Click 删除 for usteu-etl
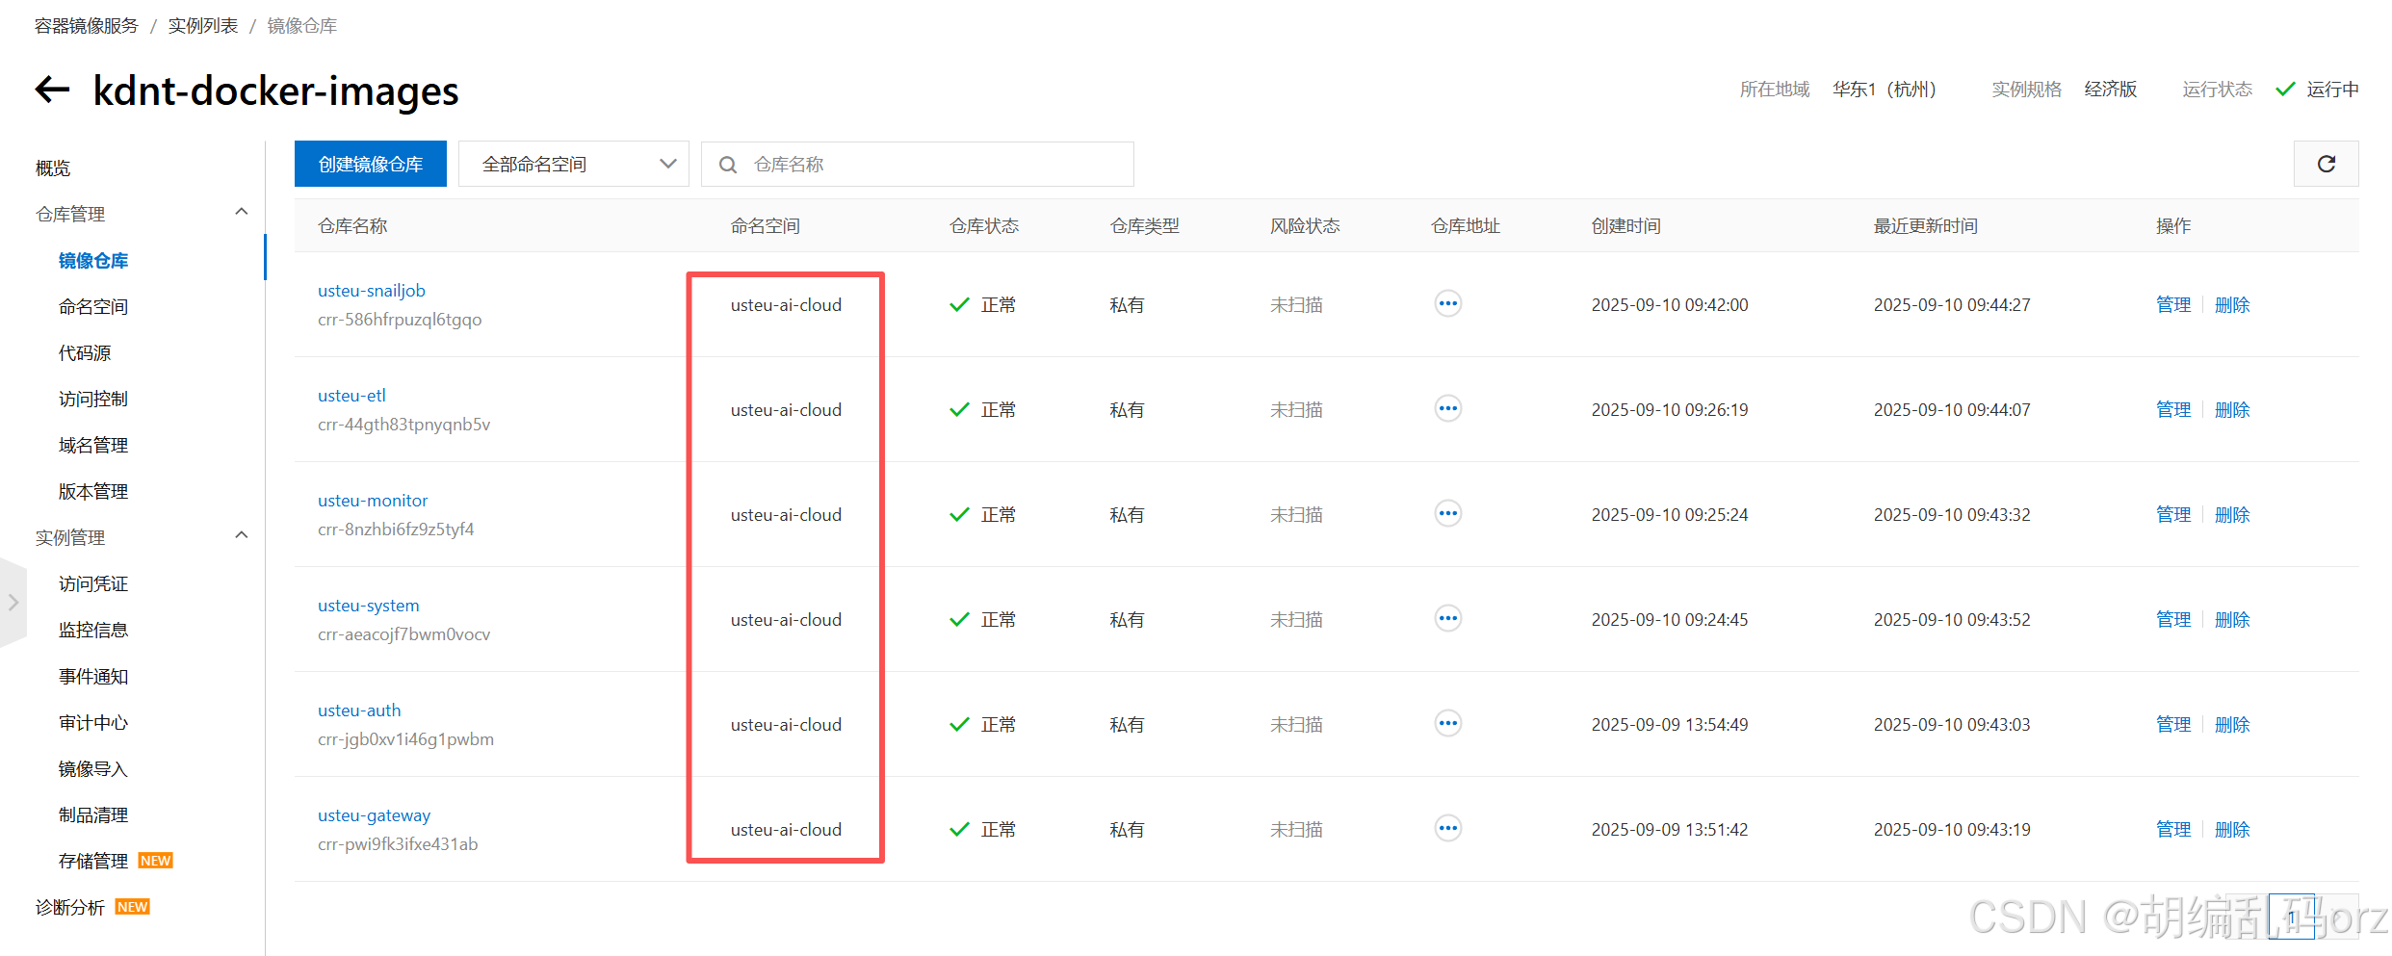Viewport: 2392px width, 956px height. (2232, 409)
